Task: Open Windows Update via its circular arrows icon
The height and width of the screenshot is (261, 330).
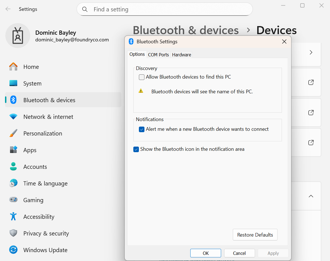Action: tap(13, 250)
